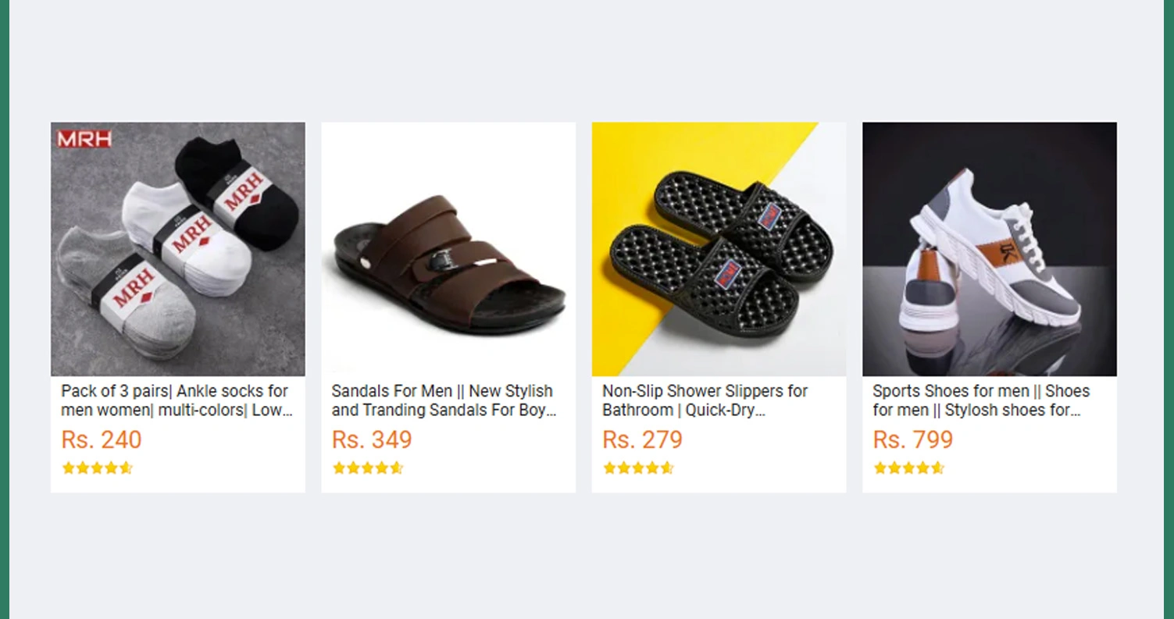Image resolution: width=1174 pixels, height=619 pixels.
Task: Open the 'Sandals For Men' product title
Action: pos(443,400)
